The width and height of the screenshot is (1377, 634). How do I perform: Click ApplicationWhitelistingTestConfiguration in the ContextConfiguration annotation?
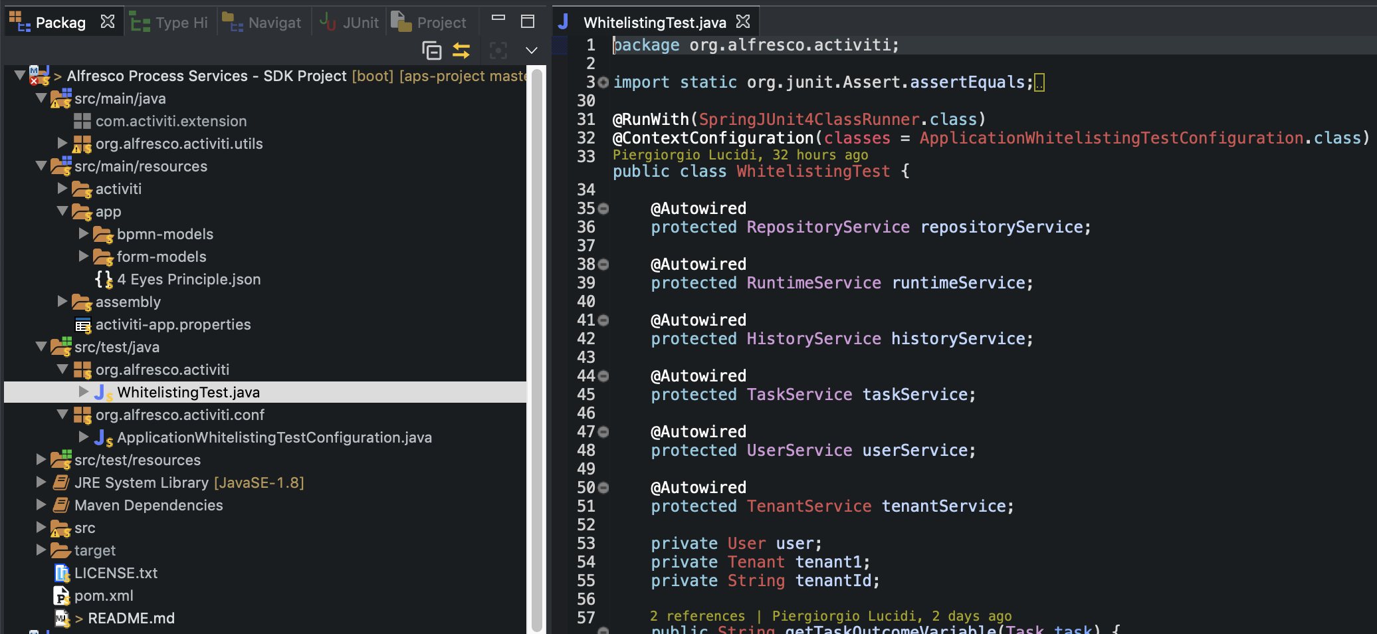[1112, 138]
